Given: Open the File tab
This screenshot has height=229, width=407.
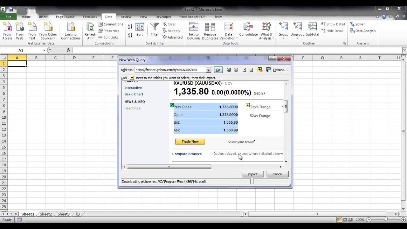Looking at the screenshot, I should click(8, 17).
